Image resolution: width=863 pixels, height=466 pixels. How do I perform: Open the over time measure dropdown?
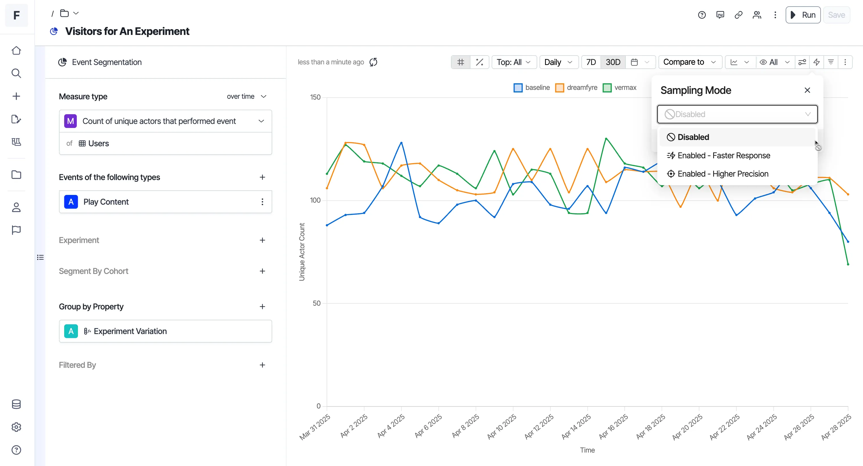click(x=247, y=97)
